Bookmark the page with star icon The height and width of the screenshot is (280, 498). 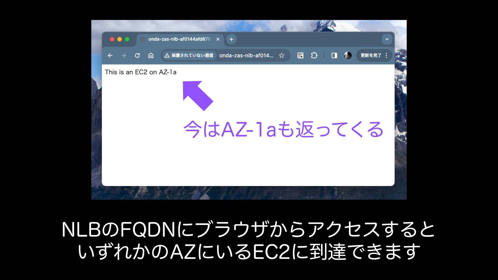point(282,55)
